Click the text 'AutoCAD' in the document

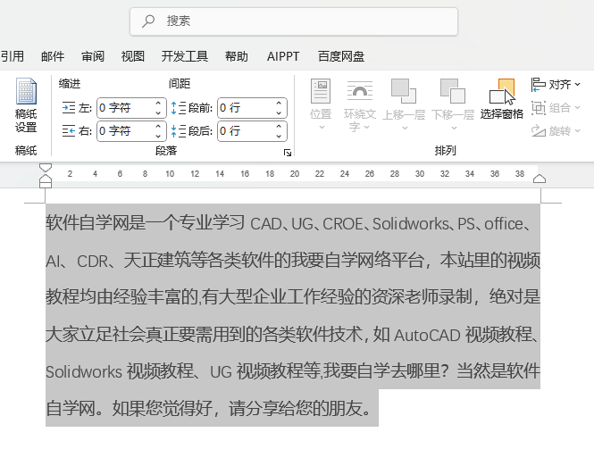coord(427,336)
